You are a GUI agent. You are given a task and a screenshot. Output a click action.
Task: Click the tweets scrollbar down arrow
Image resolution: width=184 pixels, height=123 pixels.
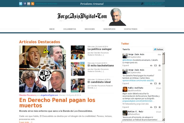click(163, 120)
